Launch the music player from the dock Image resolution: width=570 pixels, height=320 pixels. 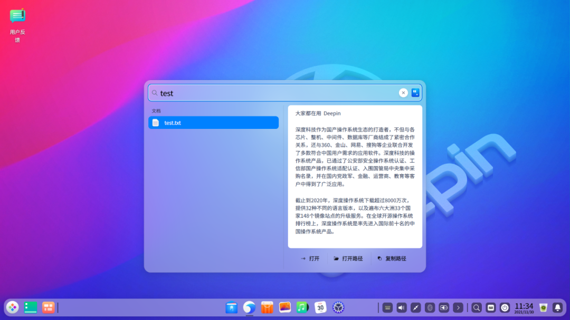tap(302, 307)
